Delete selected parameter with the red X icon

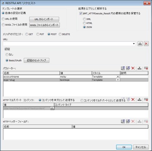pyautogui.click(x=133, y=68)
